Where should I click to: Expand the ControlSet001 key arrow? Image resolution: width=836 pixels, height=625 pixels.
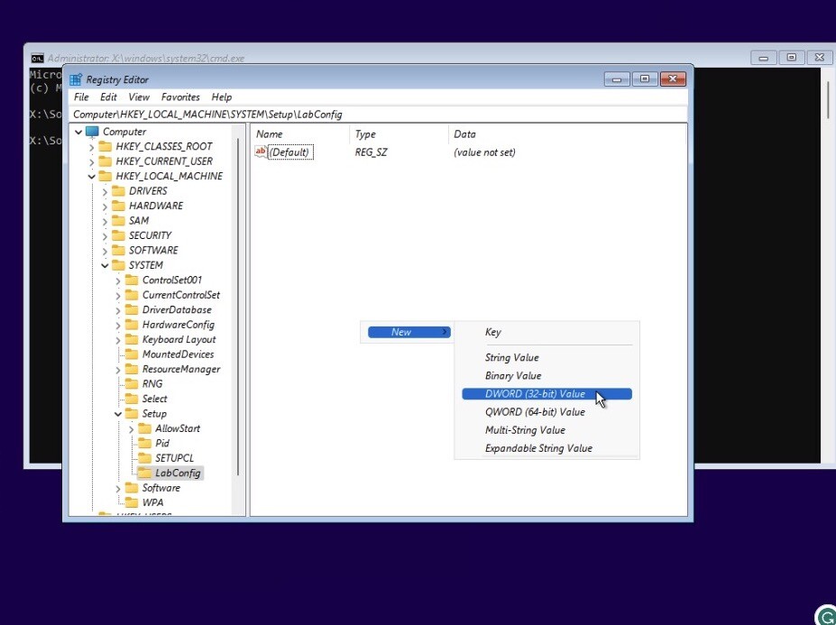[118, 280]
